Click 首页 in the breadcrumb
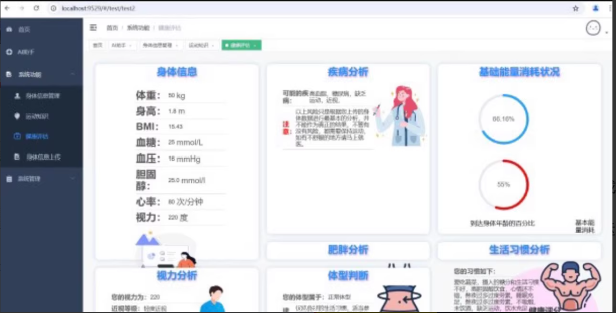The width and height of the screenshot is (616, 313). coord(112,28)
